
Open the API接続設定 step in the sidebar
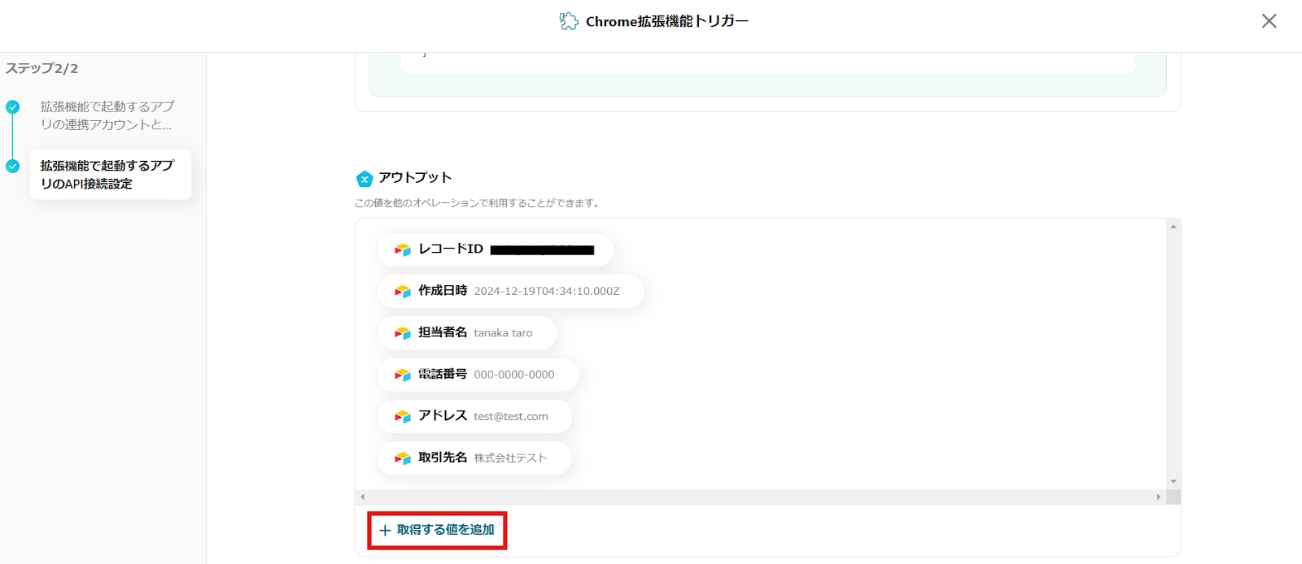click(x=107, y=175)
